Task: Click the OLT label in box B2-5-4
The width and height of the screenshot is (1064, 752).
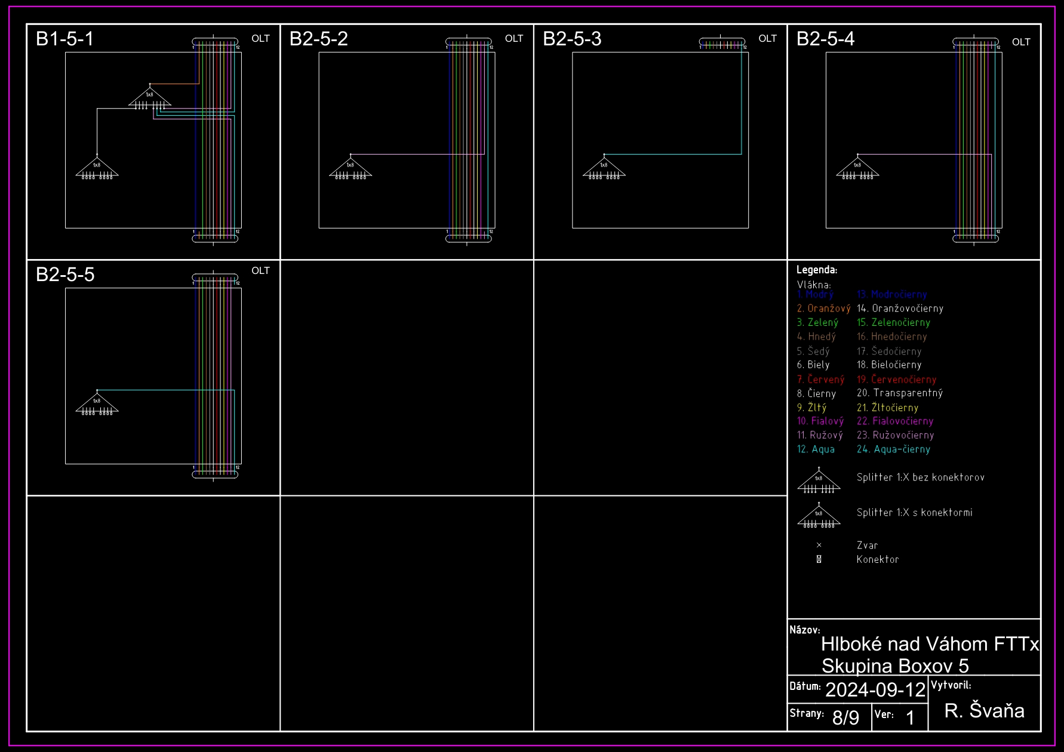Action: coord(1020,42)
